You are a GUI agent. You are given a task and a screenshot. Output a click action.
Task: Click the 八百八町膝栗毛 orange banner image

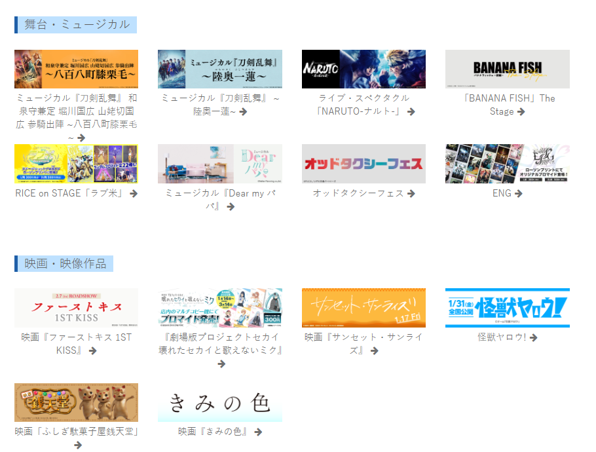(x=77, y=69)
